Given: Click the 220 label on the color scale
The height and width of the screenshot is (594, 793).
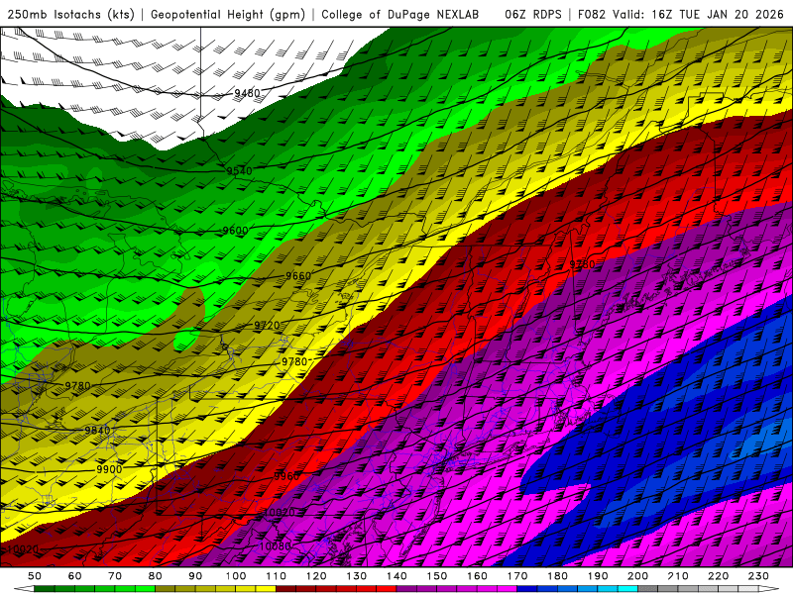Looking at the screenshot, I should pos(718,576).
